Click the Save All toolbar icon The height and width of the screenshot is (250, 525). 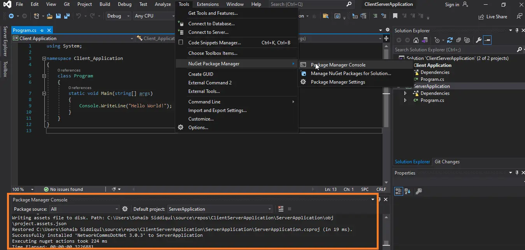pyautogui.click(x=67, y=16)
